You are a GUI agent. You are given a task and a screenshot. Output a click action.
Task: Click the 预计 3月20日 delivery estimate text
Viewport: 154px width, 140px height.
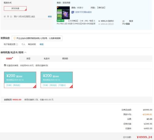[x=24, y=17]
